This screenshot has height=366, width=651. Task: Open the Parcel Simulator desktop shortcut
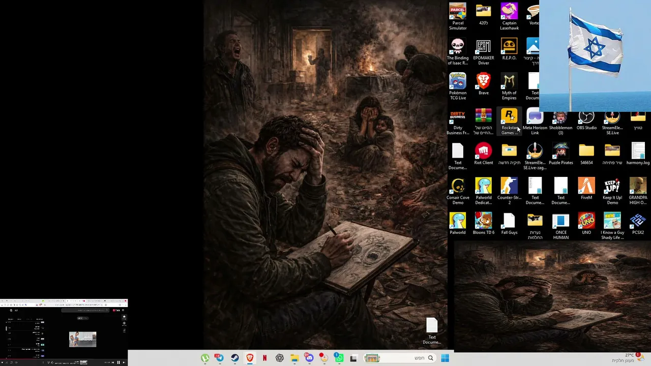pos(458,16)
